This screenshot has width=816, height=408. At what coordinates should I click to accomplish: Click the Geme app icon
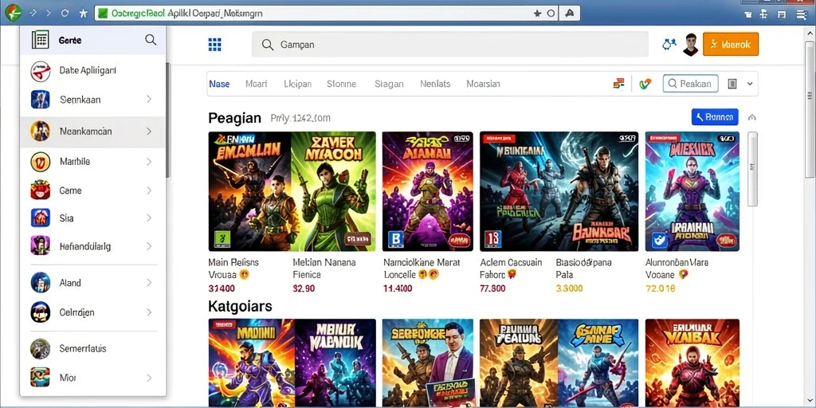[x=40, y=190]
